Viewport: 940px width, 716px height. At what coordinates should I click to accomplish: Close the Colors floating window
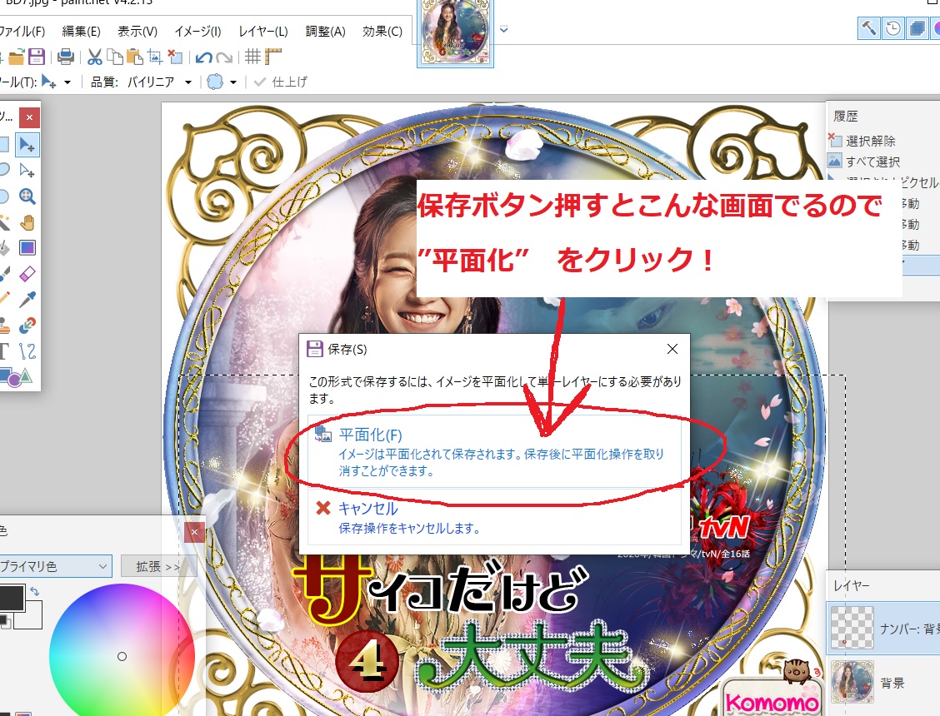point(194,532)
